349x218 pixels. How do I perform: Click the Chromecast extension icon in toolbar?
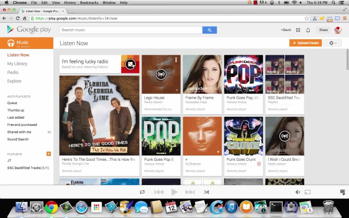337,18
